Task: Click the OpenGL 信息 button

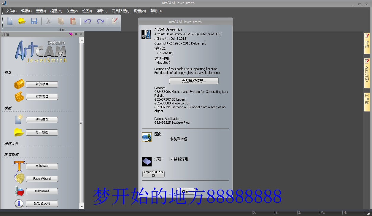Action: pyautogui.click(x=153, y=174)
